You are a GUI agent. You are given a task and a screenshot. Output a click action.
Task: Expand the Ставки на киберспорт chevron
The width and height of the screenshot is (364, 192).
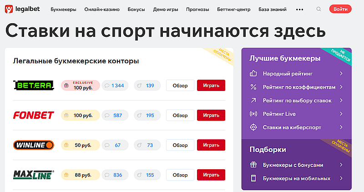(341, 127)
